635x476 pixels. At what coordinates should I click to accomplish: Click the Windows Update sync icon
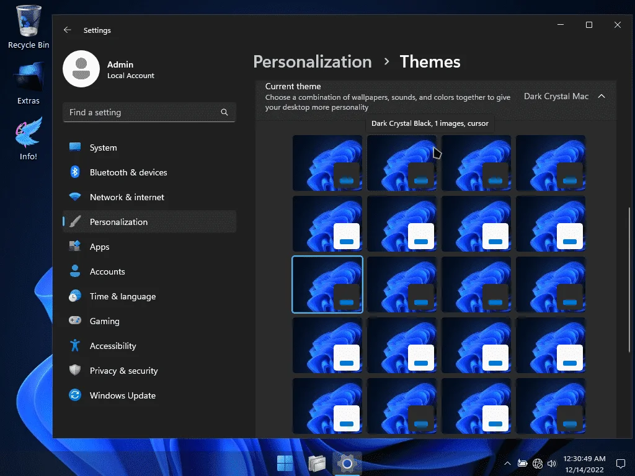click(x=75, y=395)
